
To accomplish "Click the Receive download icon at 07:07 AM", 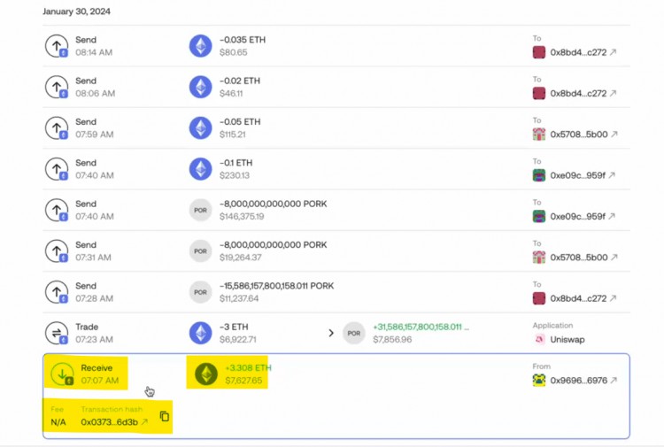I will (62, 374).
